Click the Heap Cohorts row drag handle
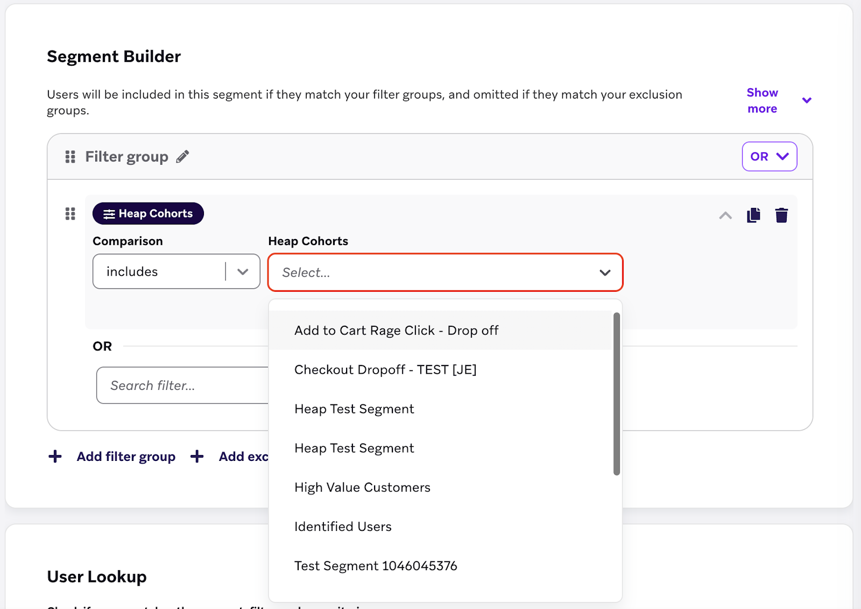 (x=70, y=214)
